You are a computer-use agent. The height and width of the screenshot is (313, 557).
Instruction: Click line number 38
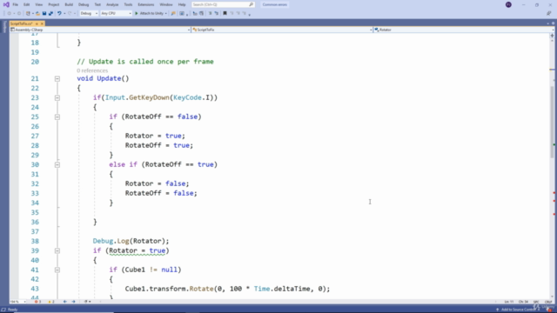pos(35,242)
